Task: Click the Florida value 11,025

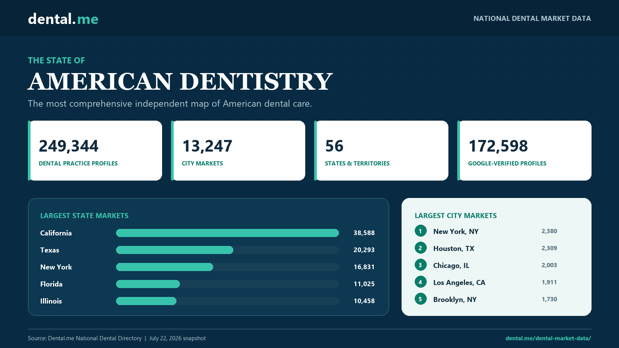Action: coord(364,284)
